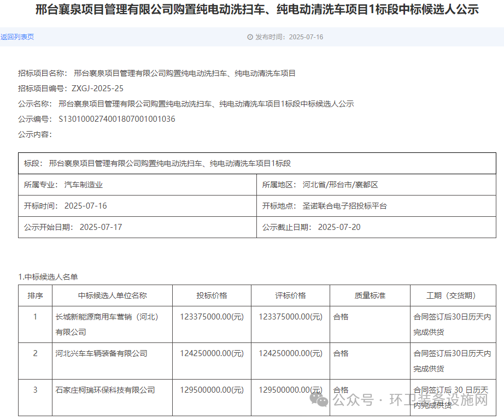Screen dimensions: 504x420
Task: Click 石家庄柯瑞环保科技有限公司 cell
Action: (112, 398)
